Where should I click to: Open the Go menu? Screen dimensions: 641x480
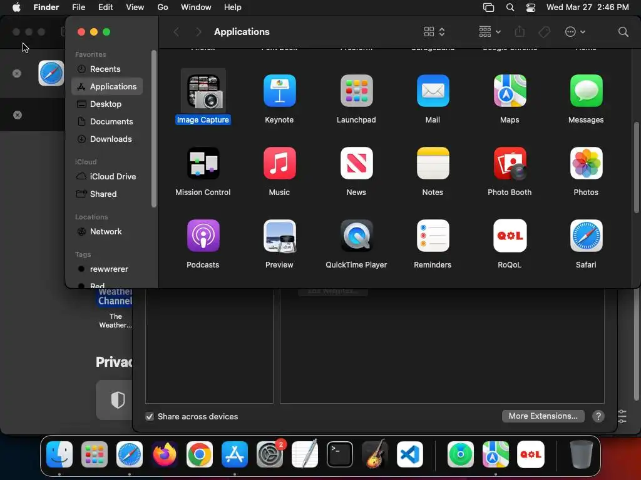pos(163,7)
